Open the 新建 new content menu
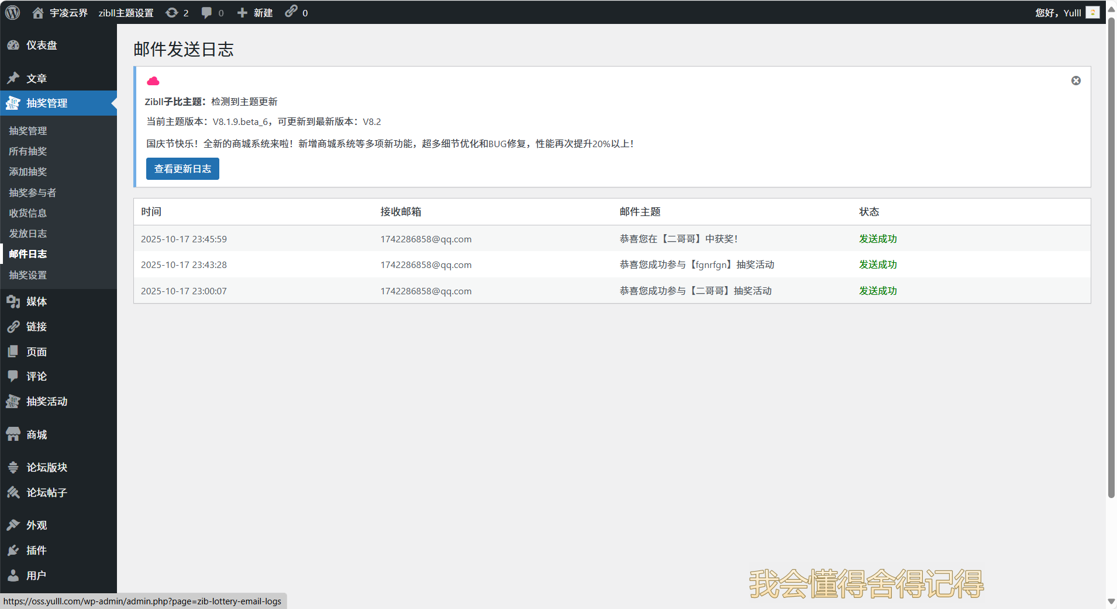 click(x=255, y=12)
